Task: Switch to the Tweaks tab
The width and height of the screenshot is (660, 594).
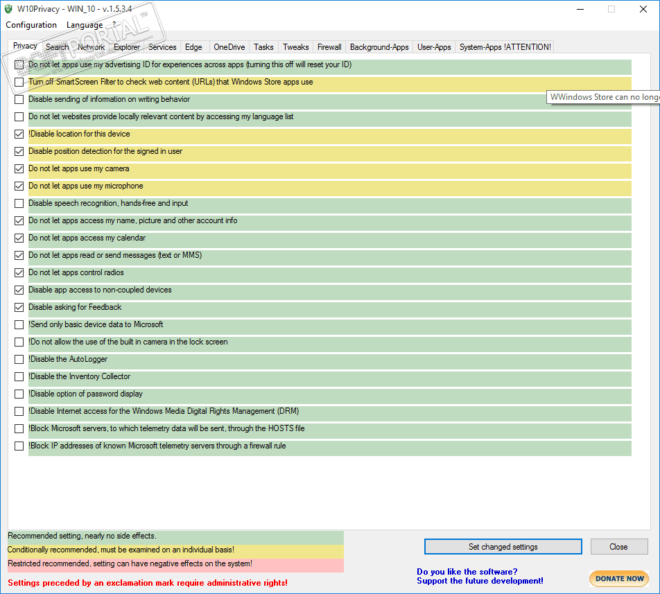Action: point(295,47)
